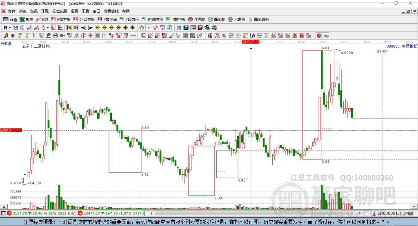This screenshot has height=226, width=418.
Task: Click the 000850 stock code
Action: tap(393, 46)
